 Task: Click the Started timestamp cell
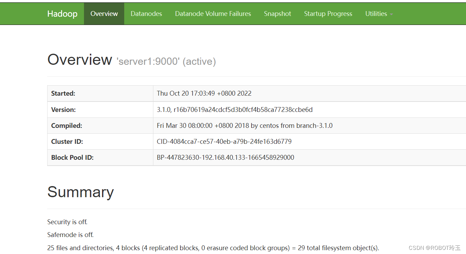tap(204, 93)
